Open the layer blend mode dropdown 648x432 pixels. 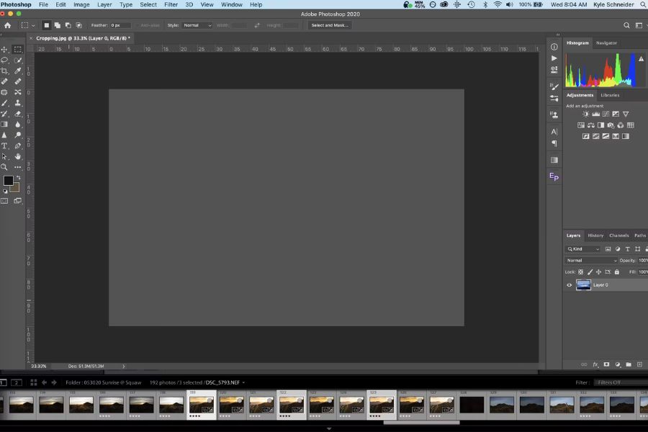click(591, 261)
